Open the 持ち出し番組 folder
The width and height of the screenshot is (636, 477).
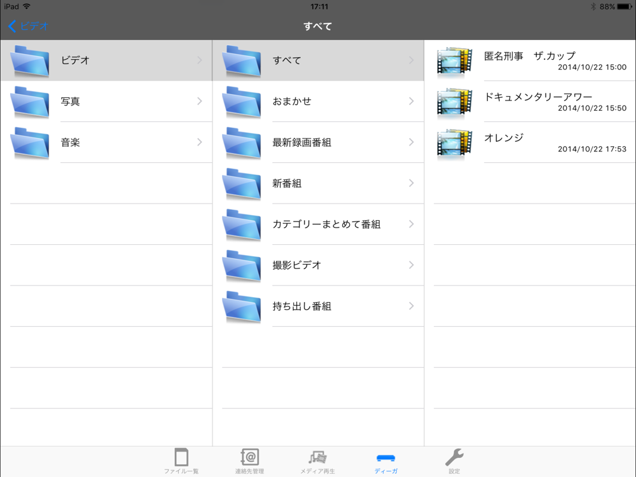319,307
